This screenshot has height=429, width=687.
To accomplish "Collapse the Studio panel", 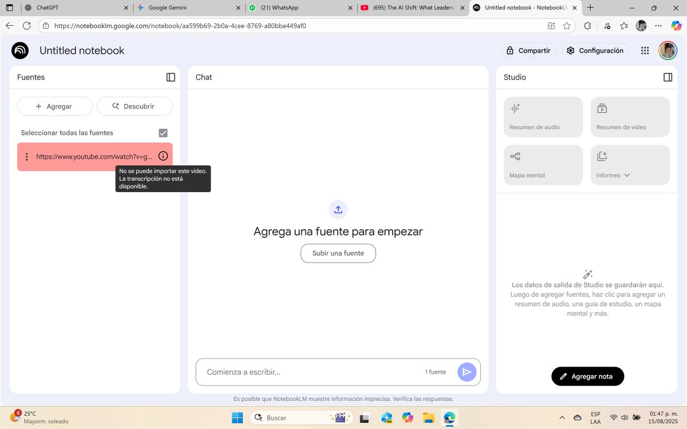I will (668, 77).
